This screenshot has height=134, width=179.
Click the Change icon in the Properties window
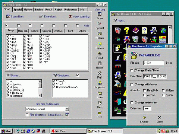pyautogui.click(x=144, y=117)
